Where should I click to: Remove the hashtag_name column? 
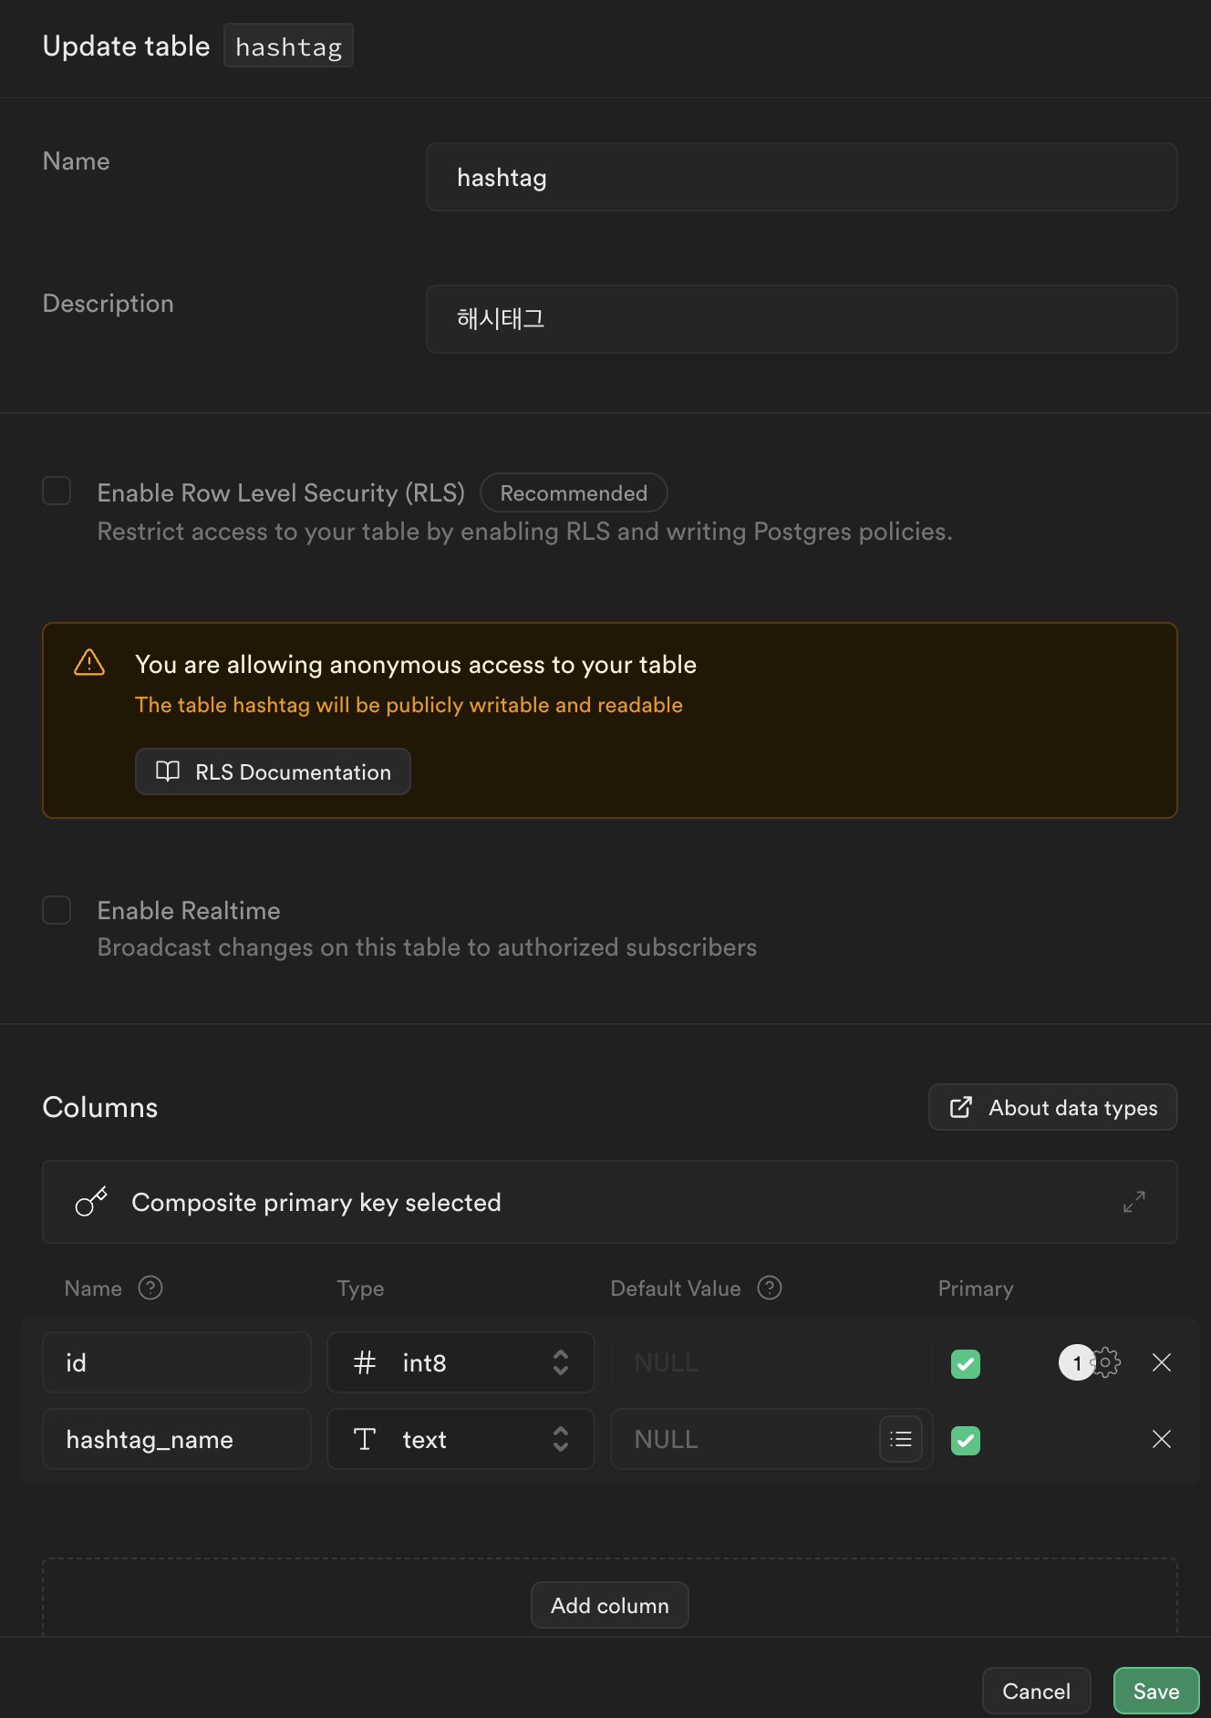[x=1162, y=1439]
